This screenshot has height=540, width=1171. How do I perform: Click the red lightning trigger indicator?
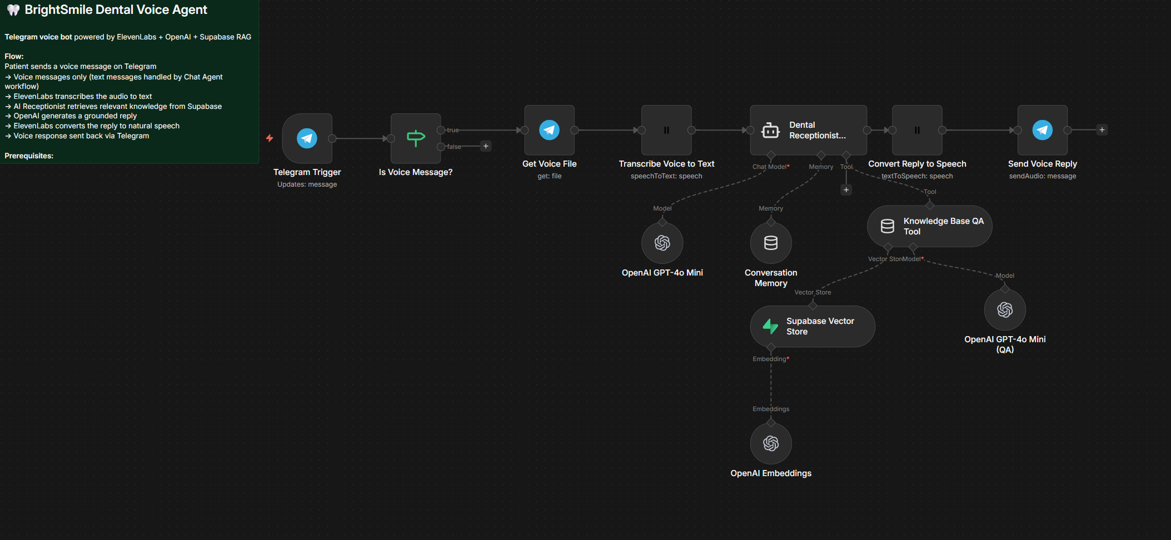[x=270, y=138]
